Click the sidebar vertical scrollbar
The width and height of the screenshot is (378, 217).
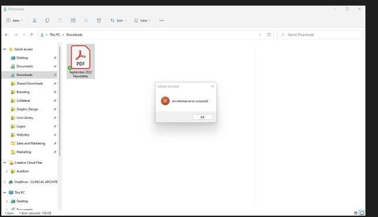click(x=60, y=101)
